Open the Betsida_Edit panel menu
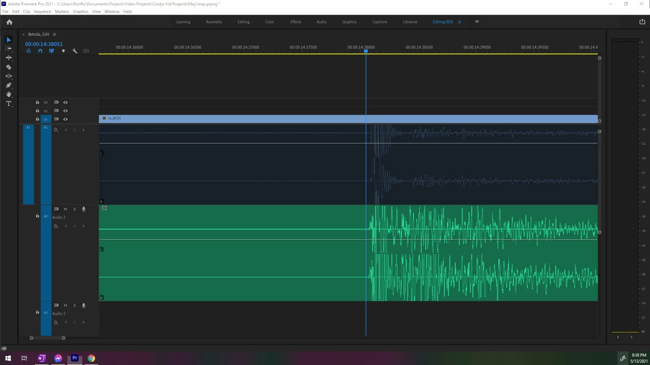Image resolution: width=650 pixels, height=365 pixels. point(55,34)
